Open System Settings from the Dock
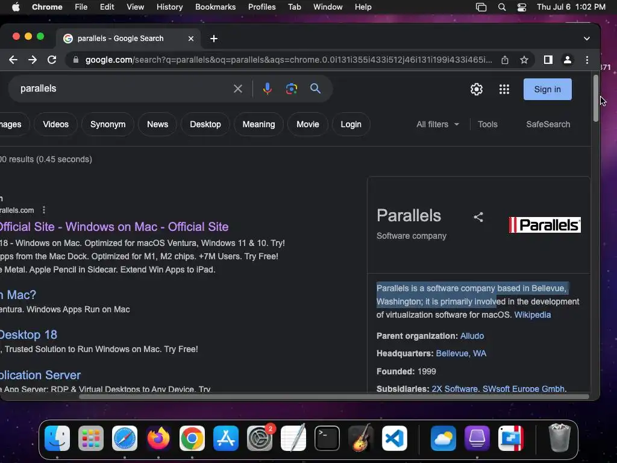 260,438
